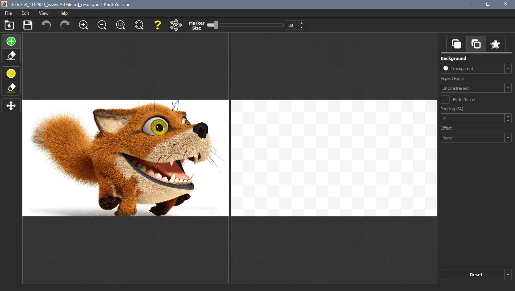The width and height of the screenshot is (515, 291).
Task: Click the Redo arrow icon
Action: [65, 25]
